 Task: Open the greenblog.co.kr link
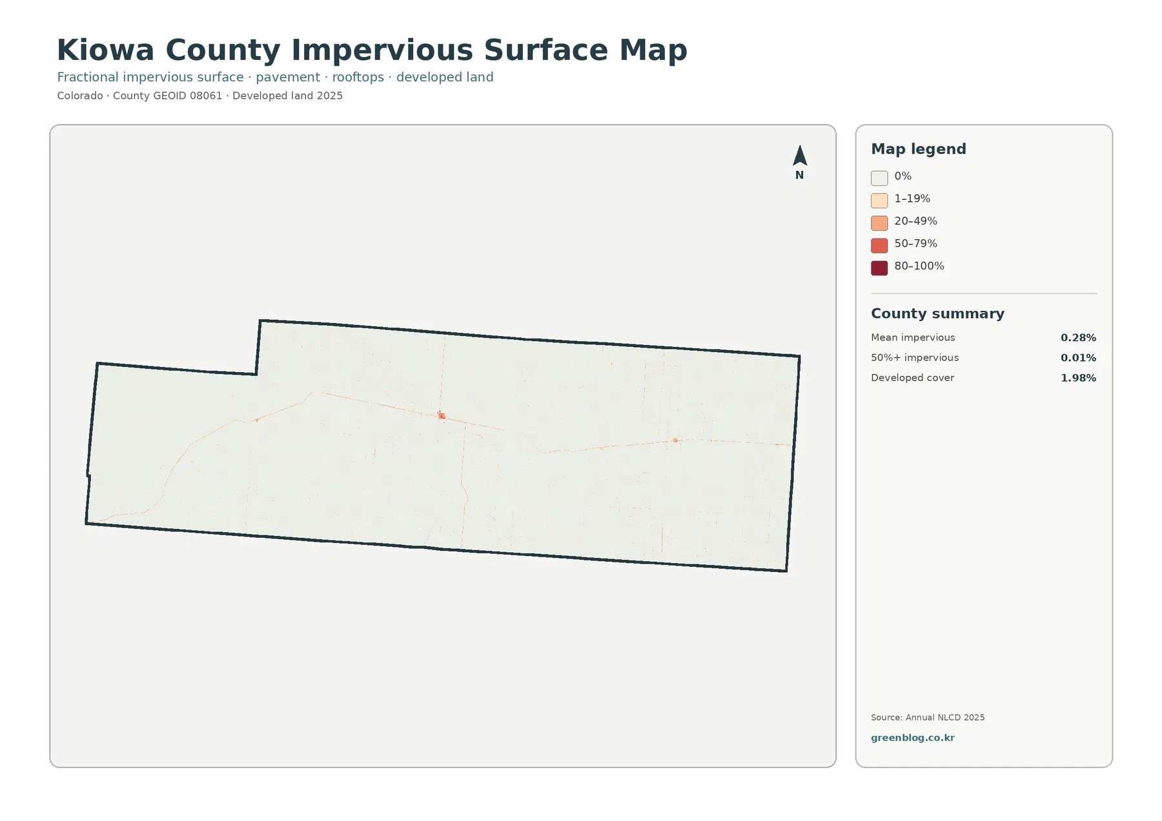pyautogui.click(x=912, y=738)
